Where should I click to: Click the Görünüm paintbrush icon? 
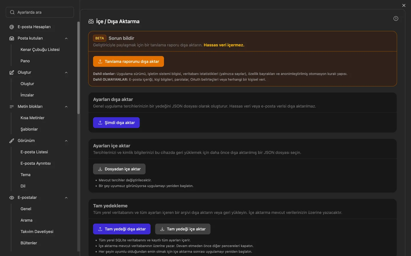(12, 141)
